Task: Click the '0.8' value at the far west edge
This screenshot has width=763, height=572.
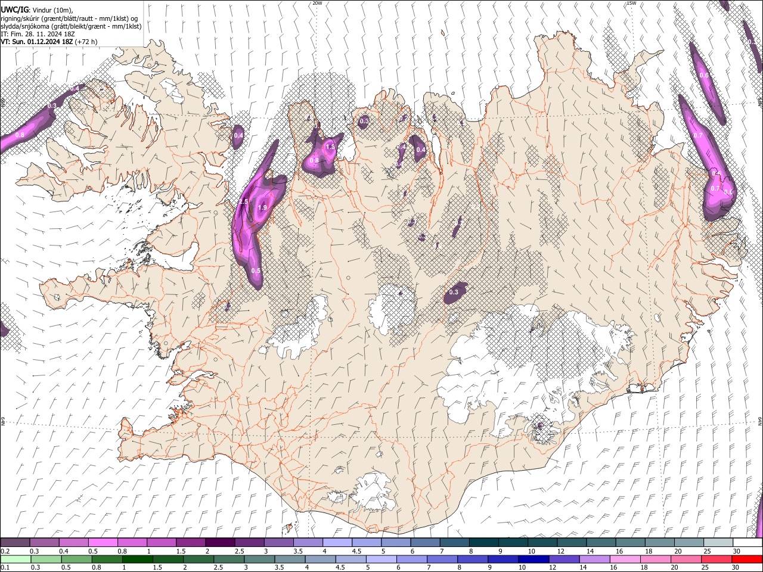Action: (20, 135)
